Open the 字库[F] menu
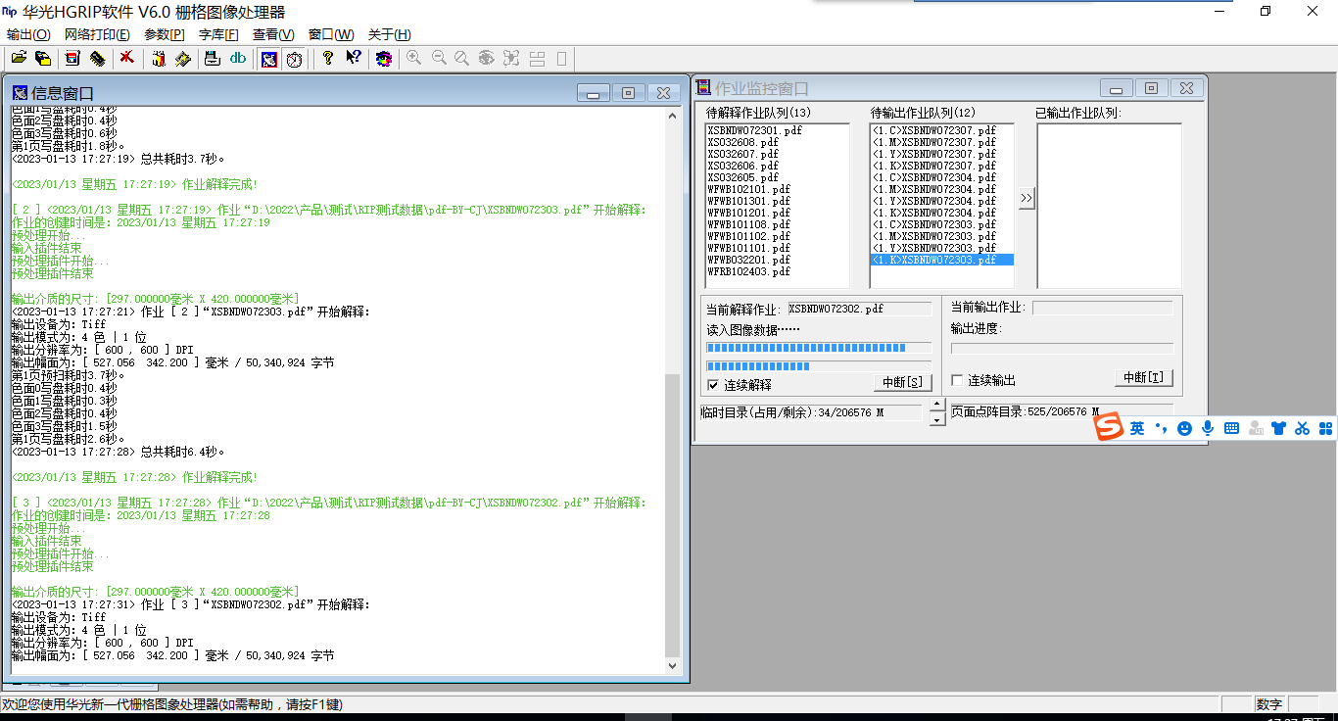This screenshot has width=1338, height=721. pyautogui.click(x=218, y=34)
